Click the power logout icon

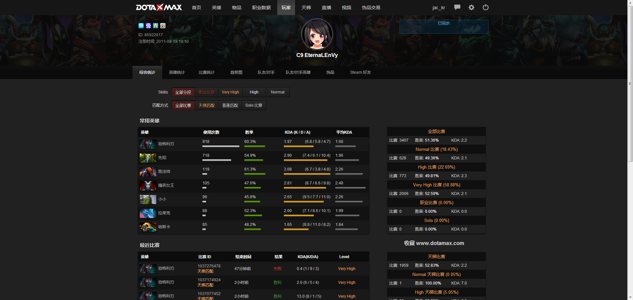click(x=486, y=7)
